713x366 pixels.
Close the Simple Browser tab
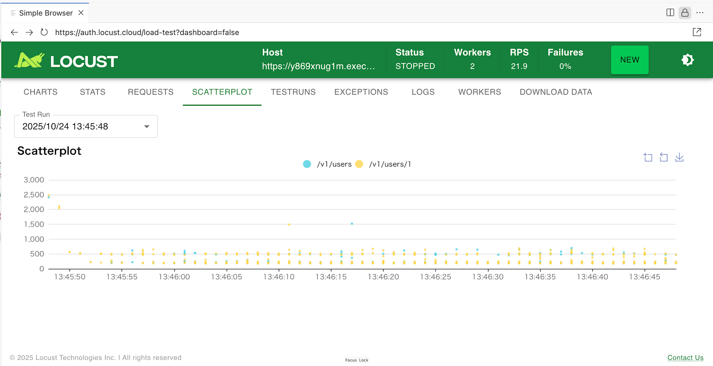[x=81, y=13]
